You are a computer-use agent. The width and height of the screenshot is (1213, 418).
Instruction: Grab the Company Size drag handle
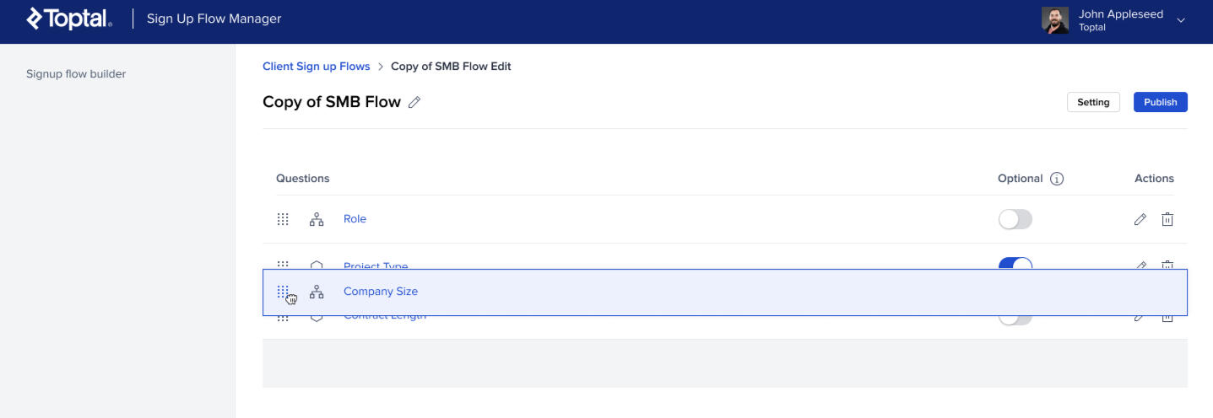[283, 292]
